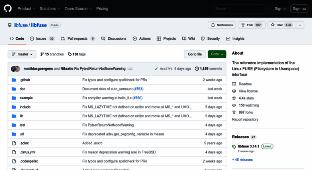Click the Sign in link
Viewport: 312px width, 170px height.
click(x=281, y=9)
